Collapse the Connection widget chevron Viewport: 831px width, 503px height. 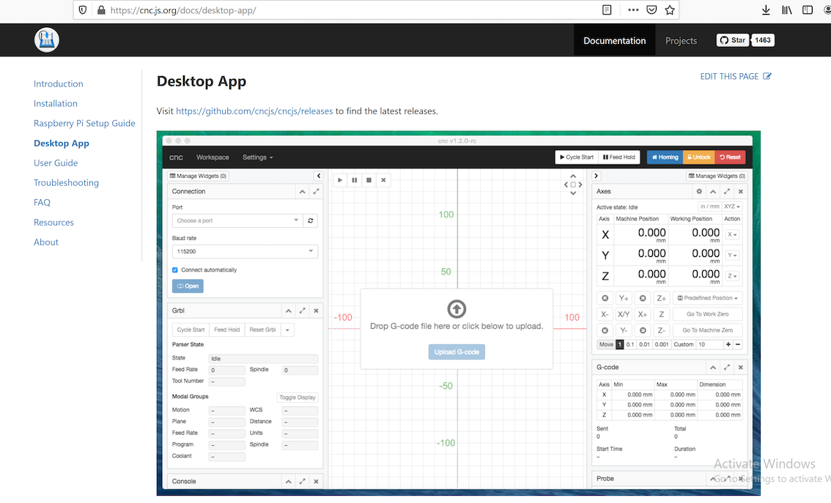coord(302,192)
